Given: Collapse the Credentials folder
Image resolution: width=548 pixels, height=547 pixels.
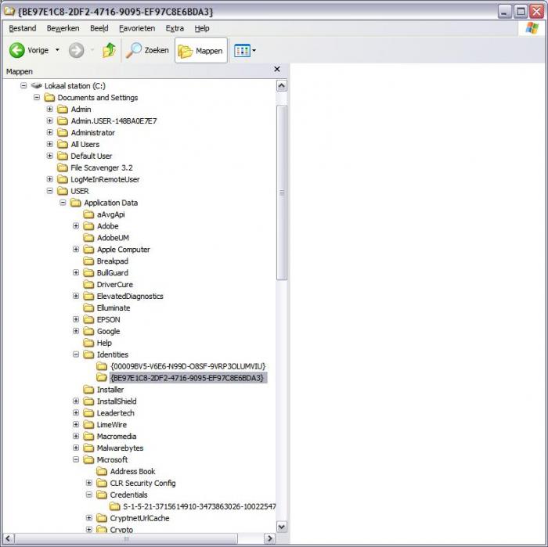Looking at the screenshot, I should (x=89, y=495).
